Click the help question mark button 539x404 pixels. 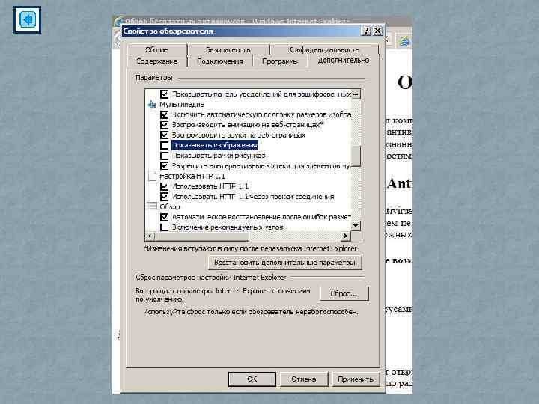(x=367, y=31)
